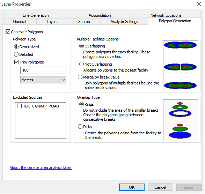Toggle the Trim Polygons checkbox
Viewport: 205px width, 194px height.
click(x=16, y=62)
